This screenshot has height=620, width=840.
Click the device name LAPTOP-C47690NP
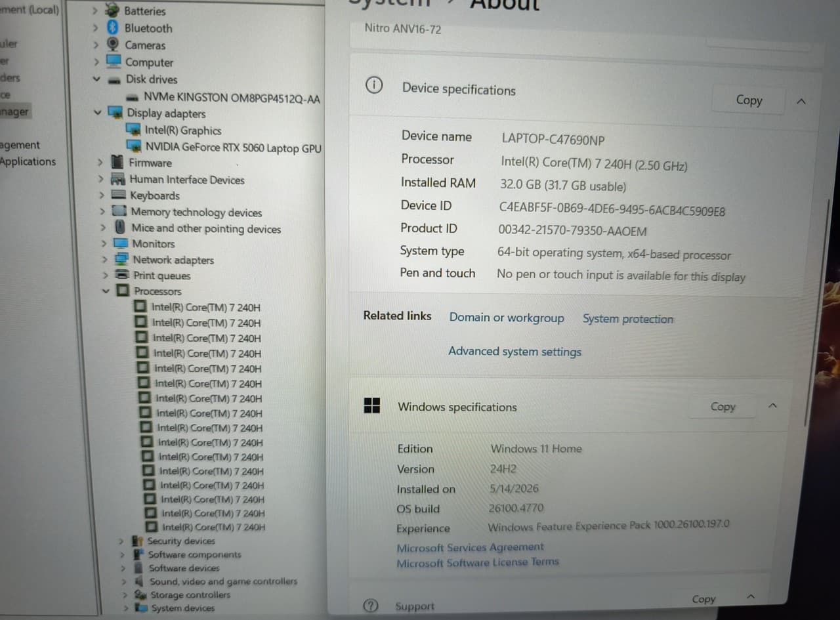pyautogui.click(x=553, y=140)
